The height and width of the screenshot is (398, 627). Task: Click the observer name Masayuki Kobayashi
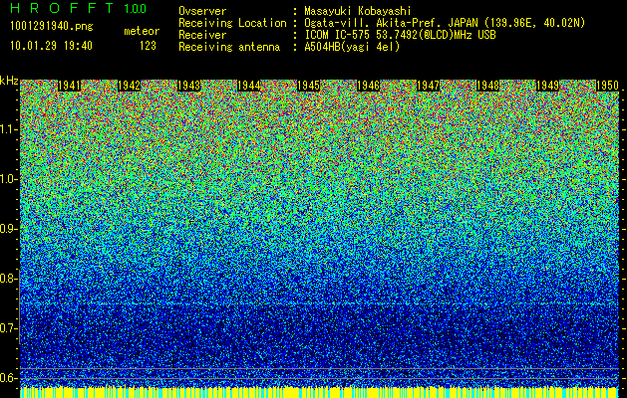point(358,11)
